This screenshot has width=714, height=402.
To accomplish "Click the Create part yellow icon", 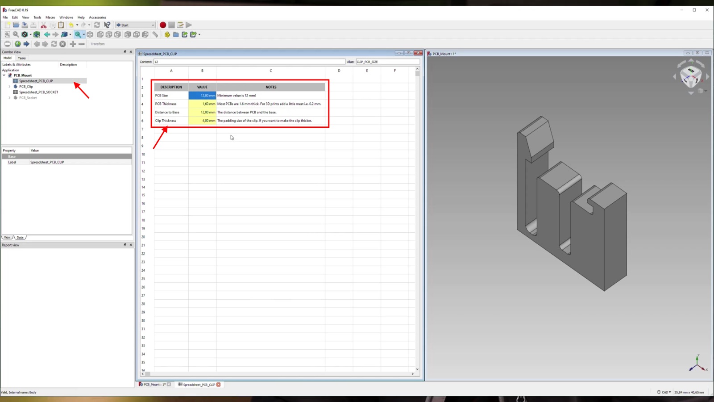I will point(167,34).
